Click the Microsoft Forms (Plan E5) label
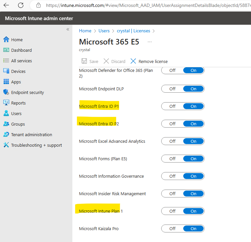251x242 pixels. click(103, 159)
